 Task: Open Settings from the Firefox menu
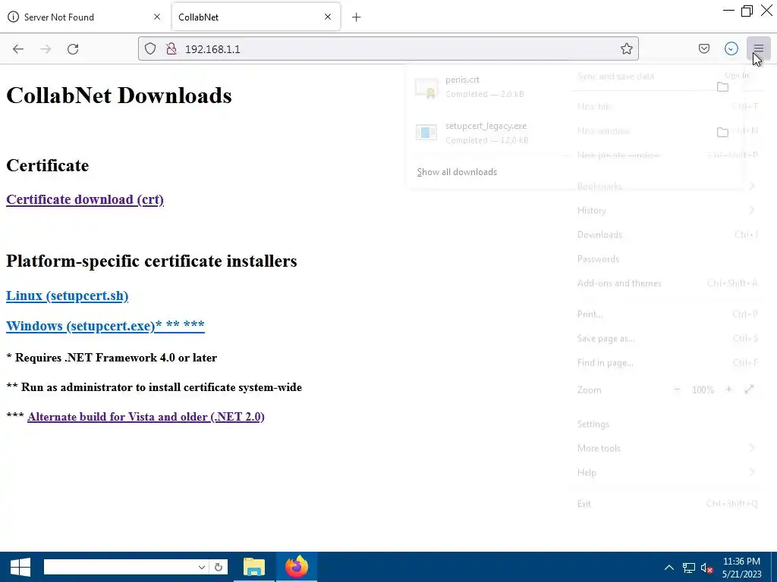pyautogui.click(x=667, y=424)
